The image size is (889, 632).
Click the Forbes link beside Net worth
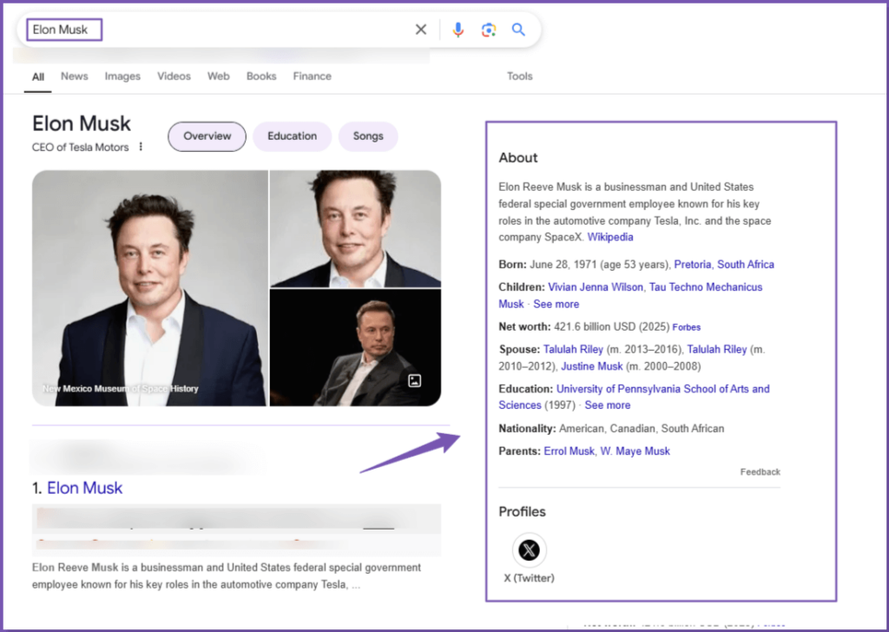[x=686, y=326]
